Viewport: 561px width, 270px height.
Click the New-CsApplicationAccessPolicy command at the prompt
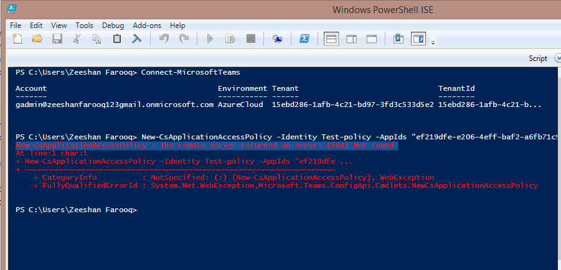tap(349, 137)
